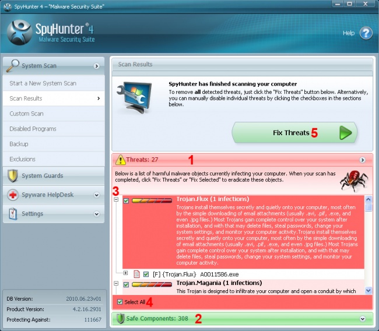Screen dimensions: 379x331
Task: Open Start a New System Scan
Action: coord(43,83)
